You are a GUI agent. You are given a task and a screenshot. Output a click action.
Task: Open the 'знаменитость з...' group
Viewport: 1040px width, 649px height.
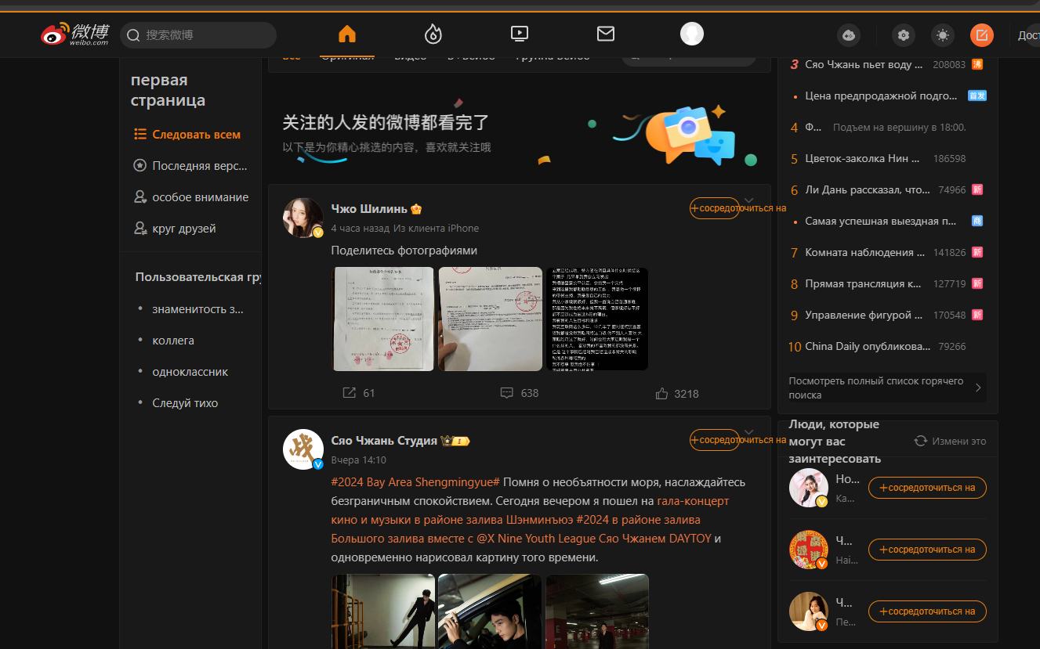197,309
